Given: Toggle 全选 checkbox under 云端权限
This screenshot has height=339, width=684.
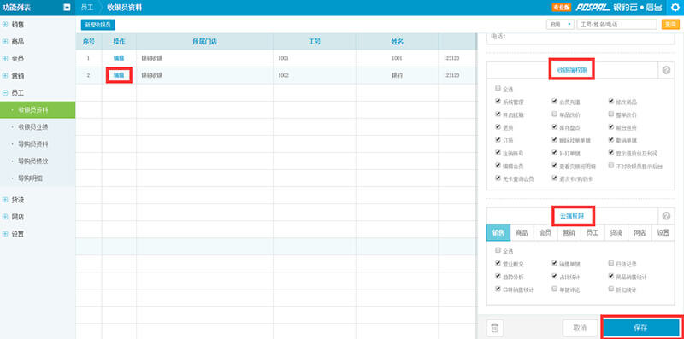Looking at the screenshot, I should point(498,251).
